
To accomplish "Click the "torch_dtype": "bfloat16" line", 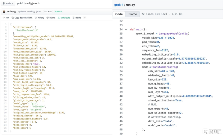I will pos(29,106).
